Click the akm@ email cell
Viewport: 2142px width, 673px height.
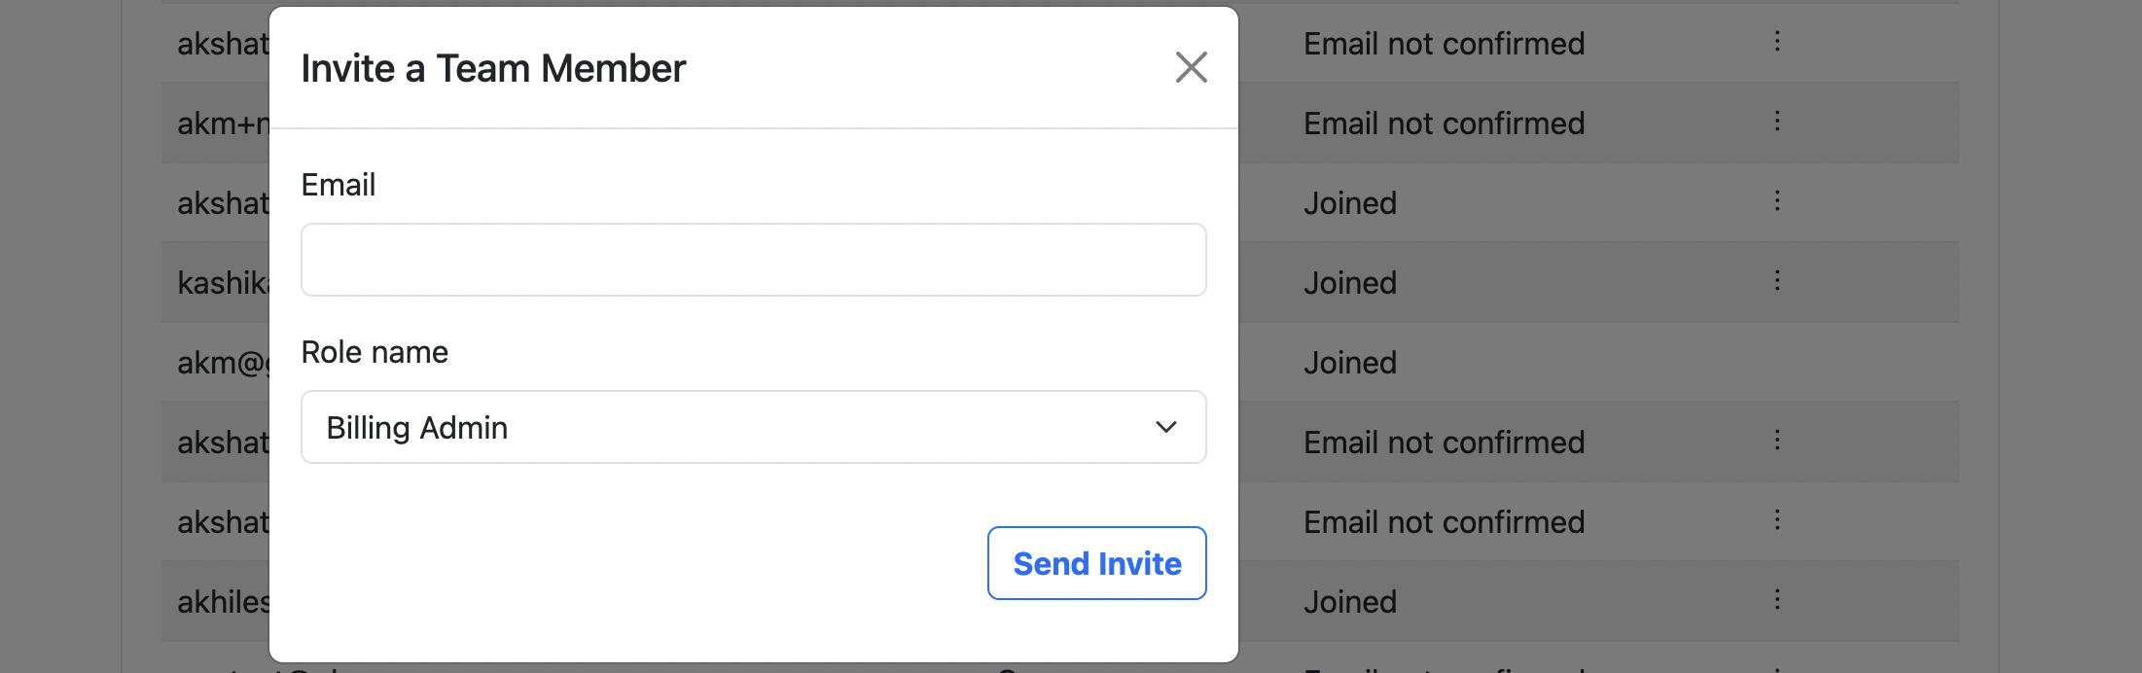coord(221,363)
